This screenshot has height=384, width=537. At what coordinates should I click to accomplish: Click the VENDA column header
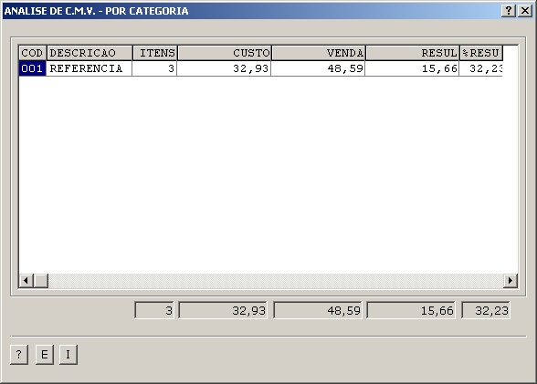click(x=319, y=53)
